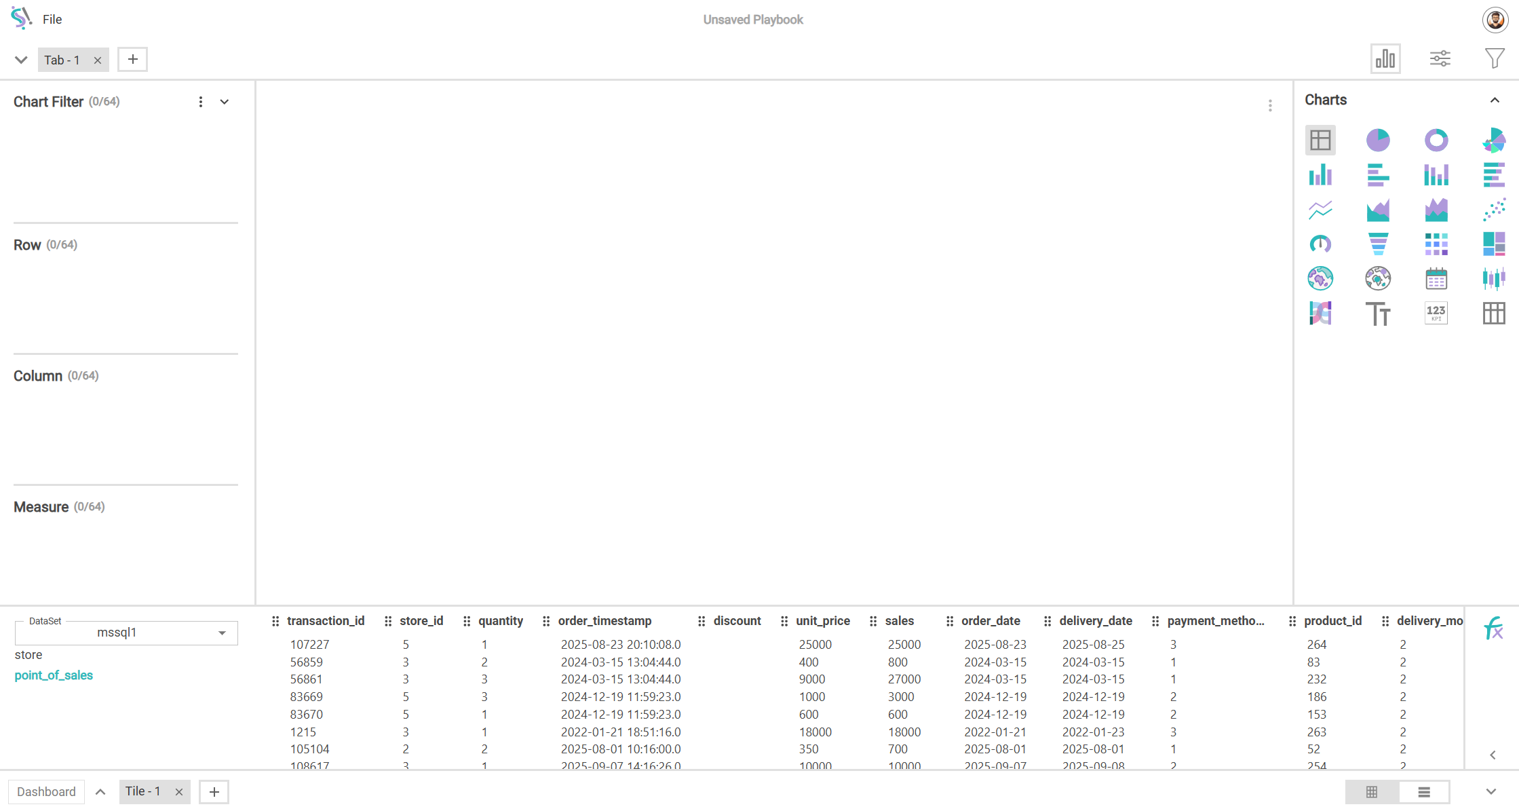Viewport: 1519px width, 811px height.
Task: Open the filter funnel icon in toolbar
Action: click(x=1494, y=59)
